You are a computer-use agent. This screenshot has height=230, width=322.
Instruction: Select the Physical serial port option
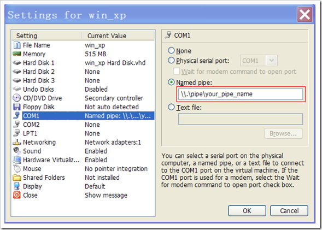click(171, 60)
